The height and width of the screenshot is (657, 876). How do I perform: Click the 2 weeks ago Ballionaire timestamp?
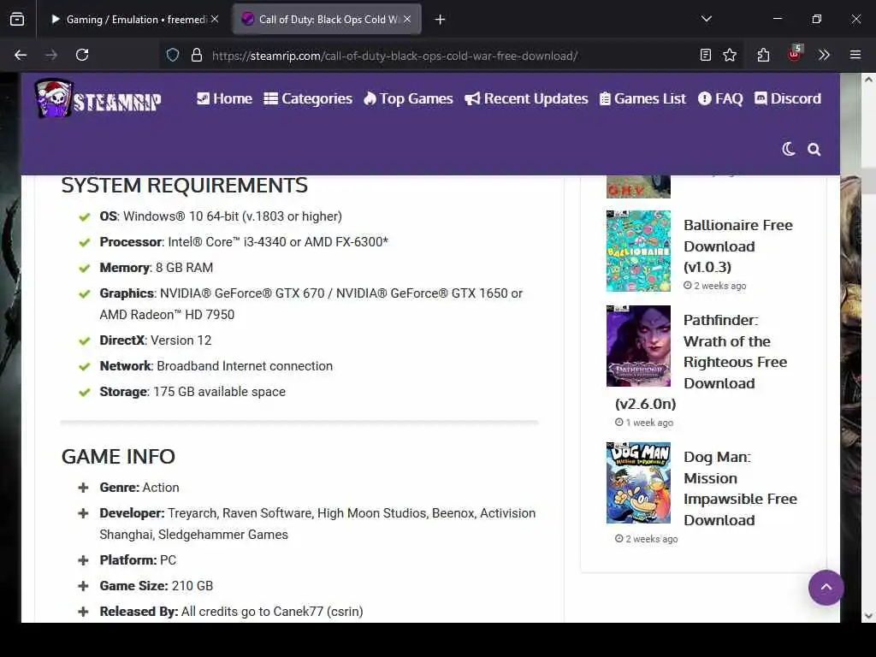pos(715,286)
